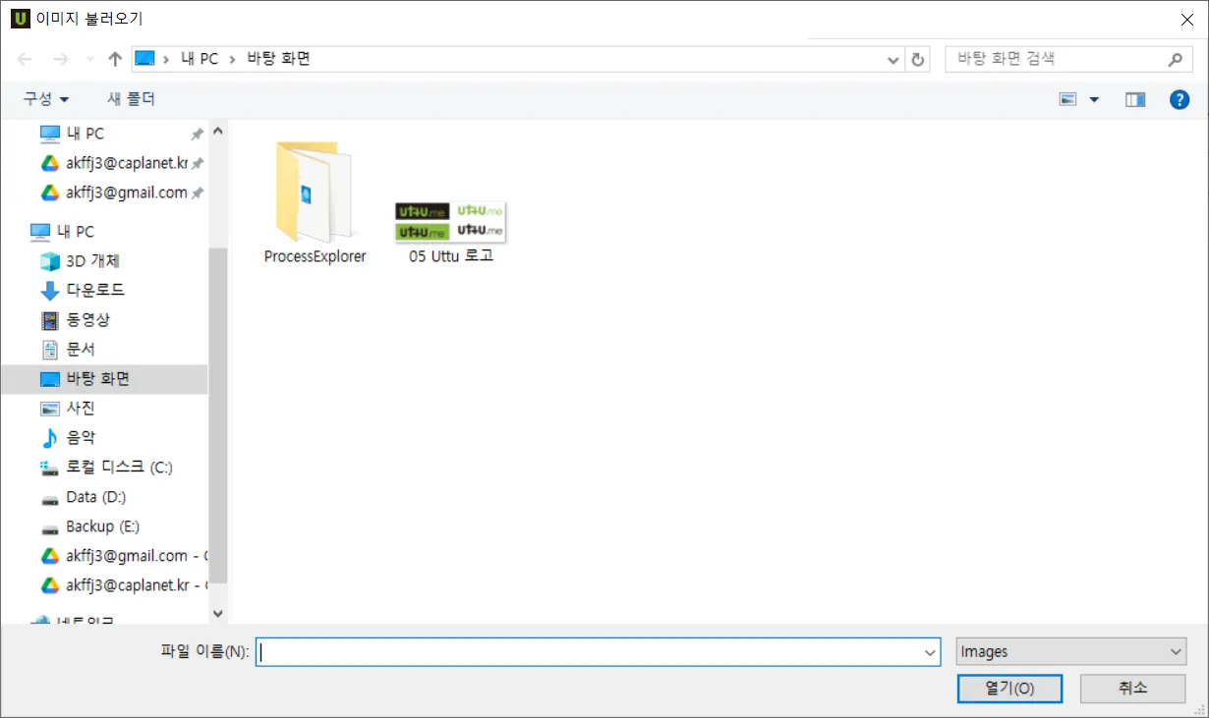This screenshot has width=1209, height=718.
Task: Click the 다운로드 blue arrow icon
Action: click(x=49, y=291)
